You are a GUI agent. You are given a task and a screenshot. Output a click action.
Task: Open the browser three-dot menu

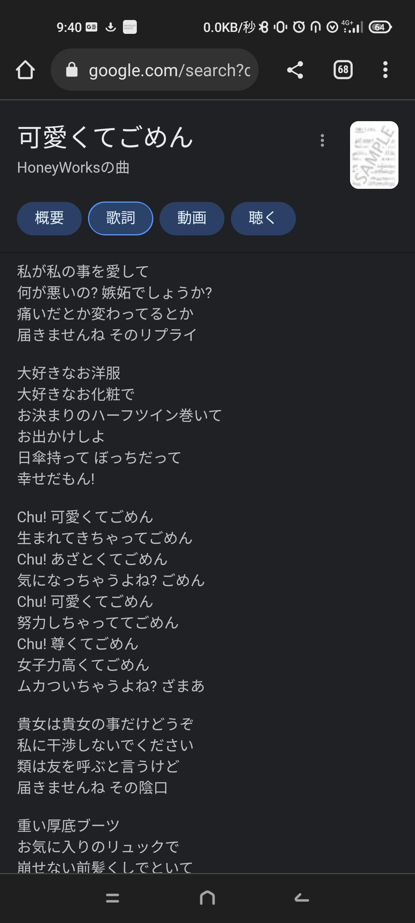coord(385,70)
